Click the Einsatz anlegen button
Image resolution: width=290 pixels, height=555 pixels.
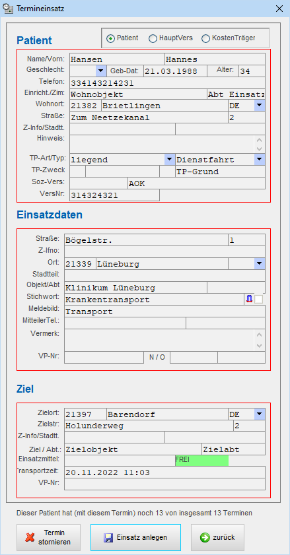click(135, 537)
